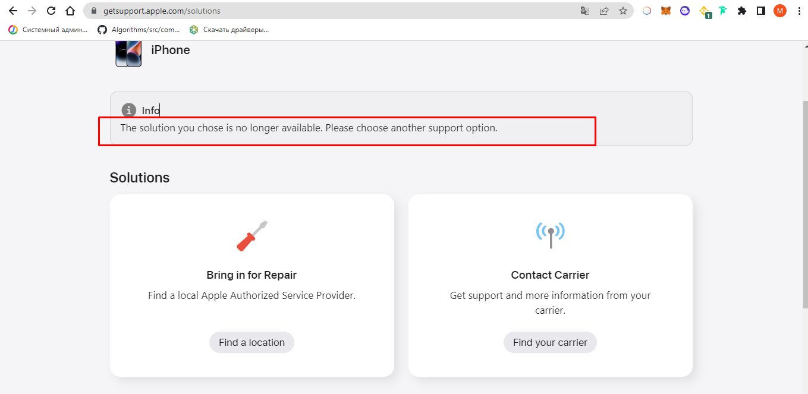The height and width of the screenshot is (394, 808).
Task: Open the Extensions puzzle menu
Action: (x=742, y=11)
